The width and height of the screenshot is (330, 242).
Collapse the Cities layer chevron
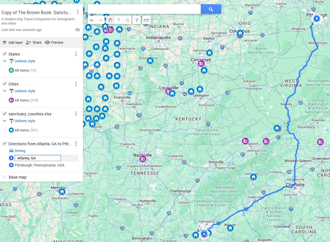pyautogui.click(x=5, y=91)
